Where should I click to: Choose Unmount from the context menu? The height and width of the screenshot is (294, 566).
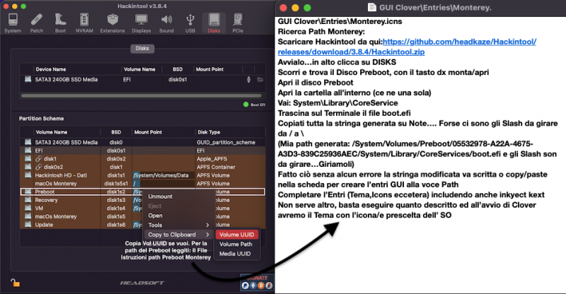click(x=161, y=196)
